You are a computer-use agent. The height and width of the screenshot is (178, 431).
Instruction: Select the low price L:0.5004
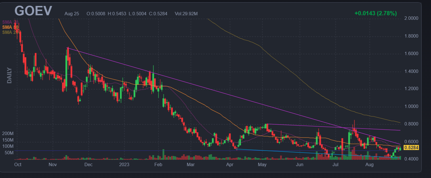(138, 14)
